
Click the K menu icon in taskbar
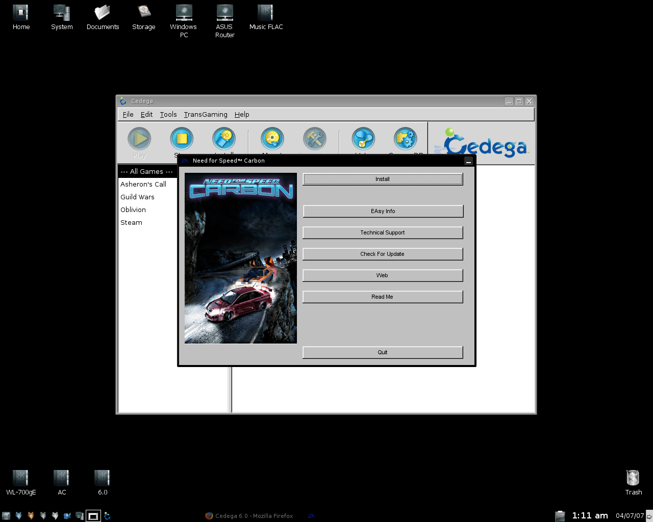(x=6, y=516)
